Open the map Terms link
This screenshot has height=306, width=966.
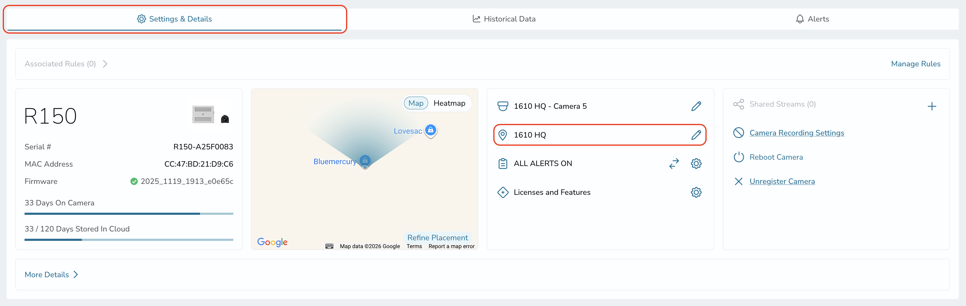click(x=414, y=246)
